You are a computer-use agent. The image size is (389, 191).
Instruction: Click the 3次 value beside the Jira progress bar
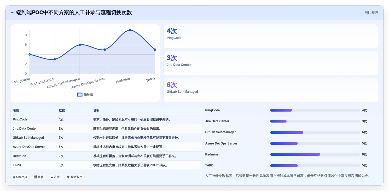tap(364, 121)
